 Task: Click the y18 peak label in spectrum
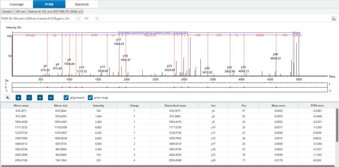[125, 56]
